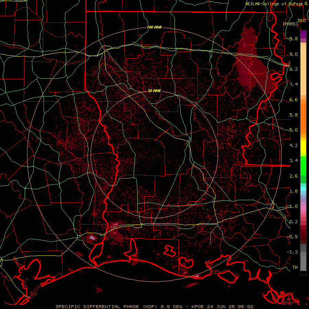Select the 3.4 scale value
Screen dimensions: 309x309
pos(294,160)
